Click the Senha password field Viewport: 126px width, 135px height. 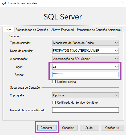[x=86, y=75]
